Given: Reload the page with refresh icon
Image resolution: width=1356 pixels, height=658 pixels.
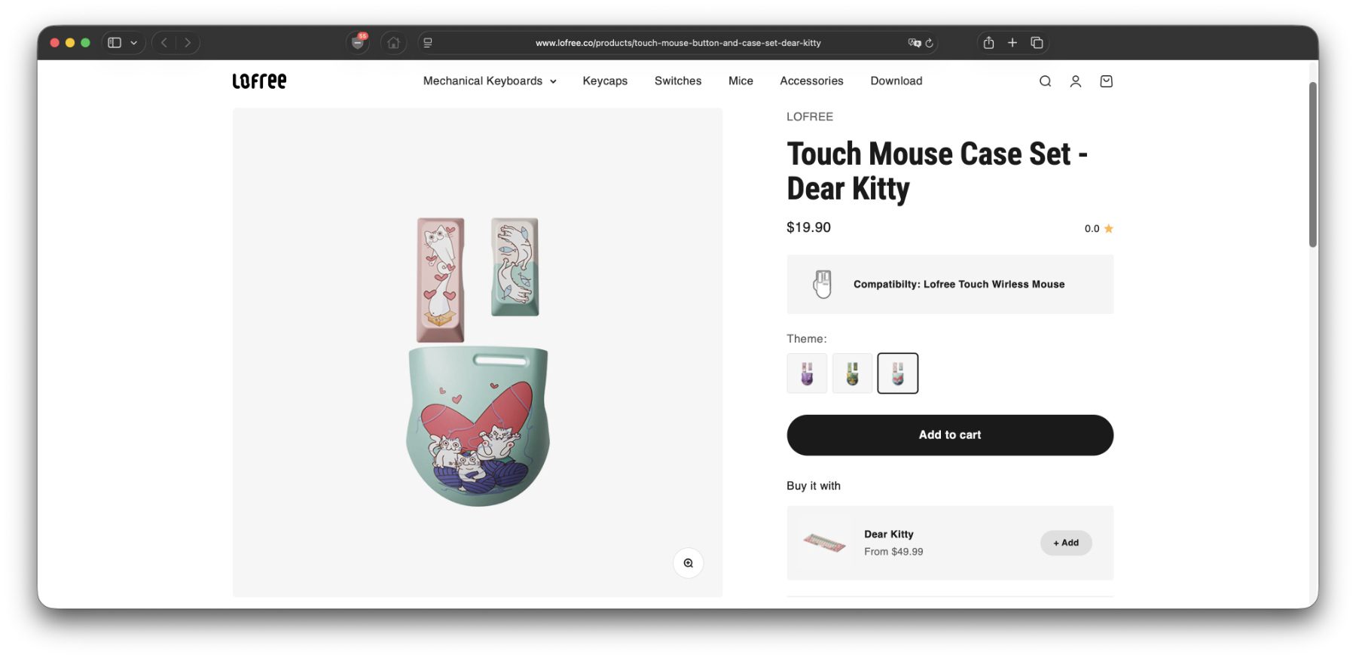Looking at the screenshot, I should [x=930, y=43].
